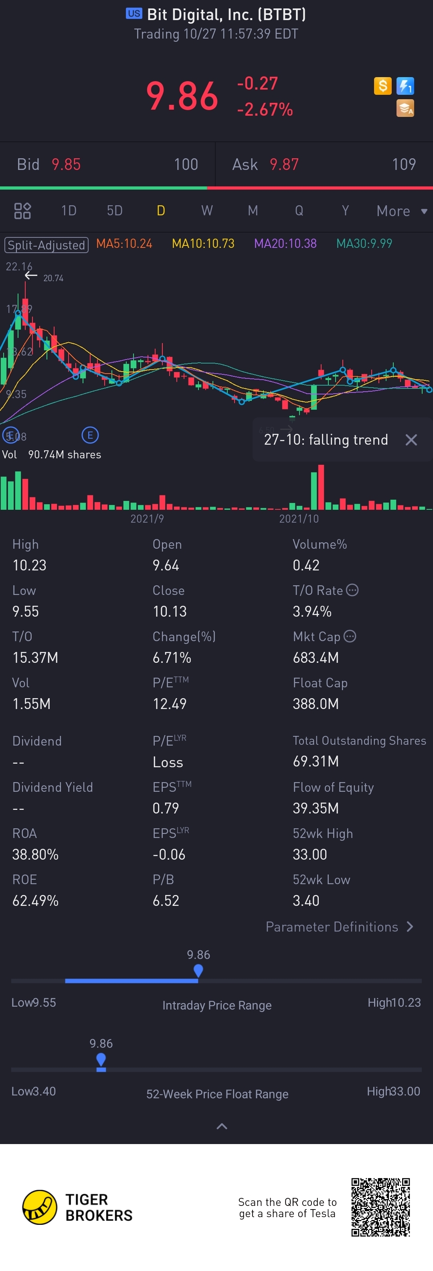The height and width of the screenshot is (1271, 433).
Task: Tap the T/O value 15.37M
Action: pyautogui.click(x=35, y=657)
